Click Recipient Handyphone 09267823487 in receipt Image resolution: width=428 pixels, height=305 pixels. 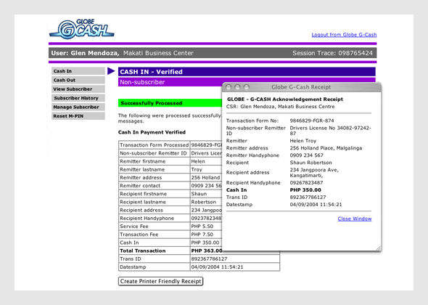click(x=306, y=182)
